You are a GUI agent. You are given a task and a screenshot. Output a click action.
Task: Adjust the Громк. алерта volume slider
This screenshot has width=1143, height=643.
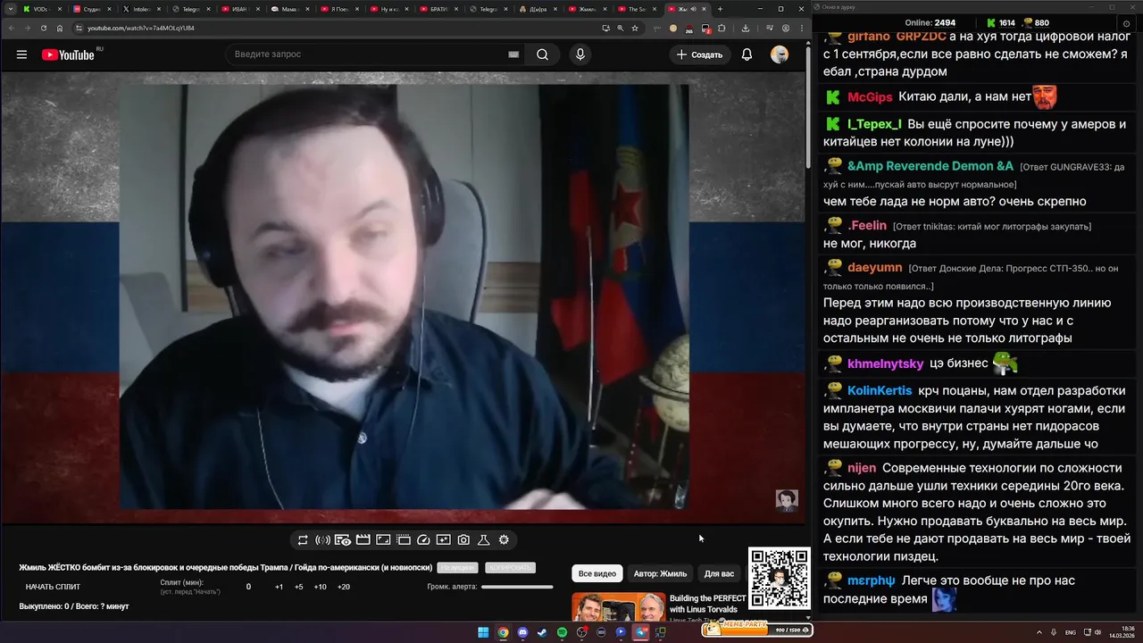tap(517, 587)
